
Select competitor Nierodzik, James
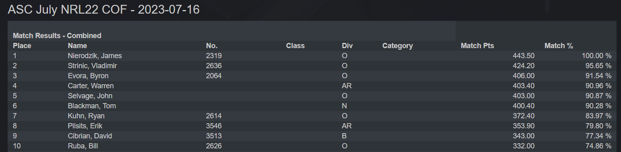point(95,56)
